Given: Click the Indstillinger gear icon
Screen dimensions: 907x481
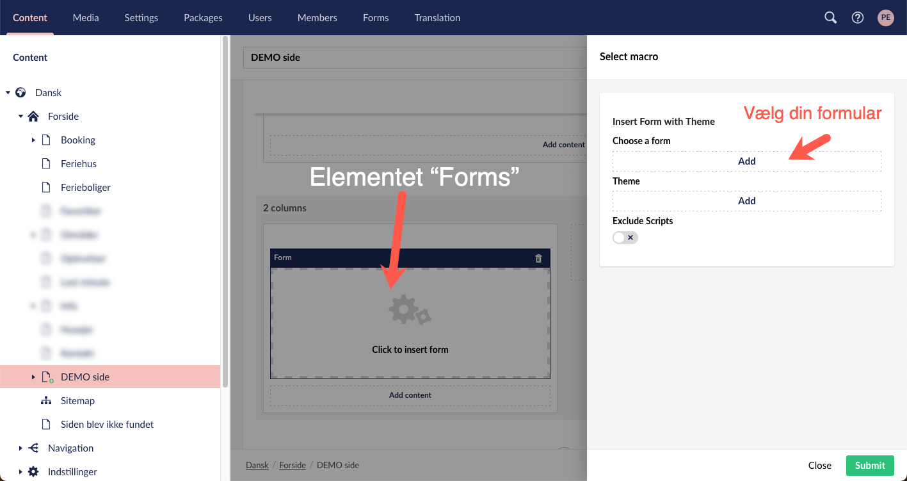Looking at the screenshot, I should pos(33,472).
